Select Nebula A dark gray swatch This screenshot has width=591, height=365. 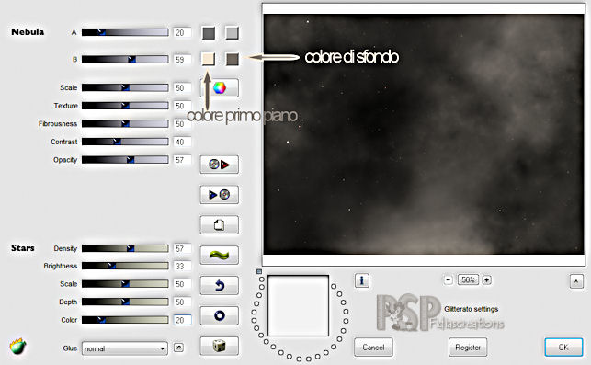click(209, 33)
